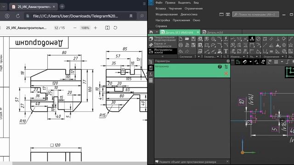Undo the last action in KOMPAS

[181, 51]
